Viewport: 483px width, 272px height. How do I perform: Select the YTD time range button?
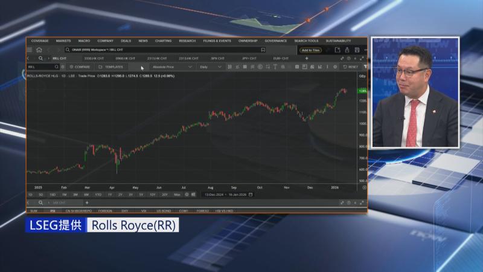coord(98,195)
